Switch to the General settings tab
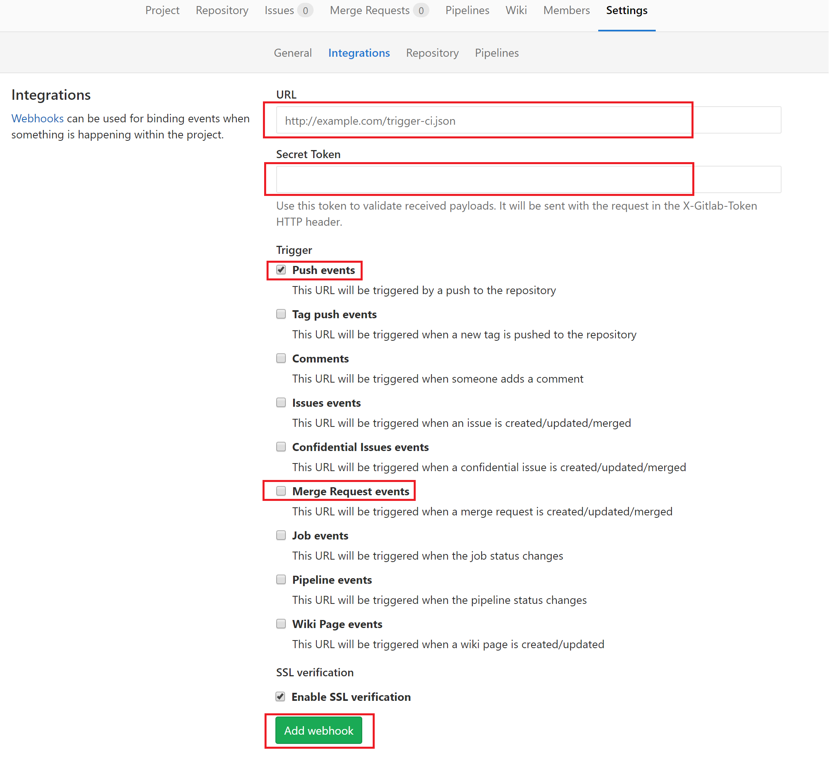 click(x=293, y=53)
